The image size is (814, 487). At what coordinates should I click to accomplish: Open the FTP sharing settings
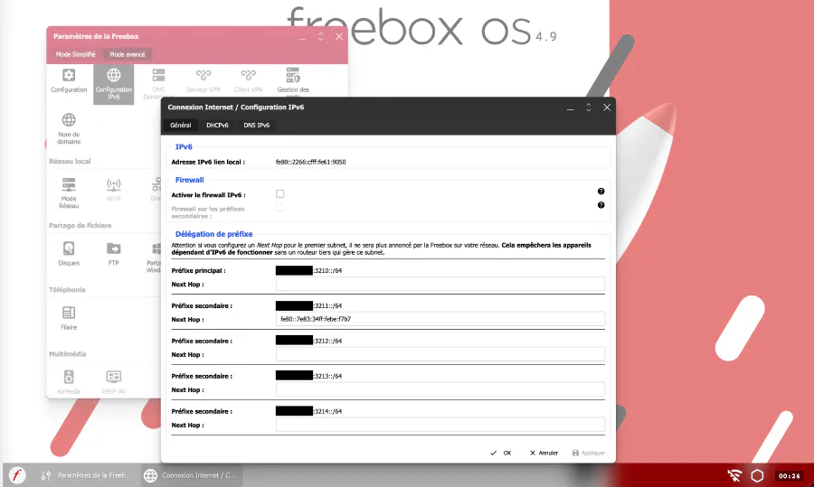click(113, 253)
